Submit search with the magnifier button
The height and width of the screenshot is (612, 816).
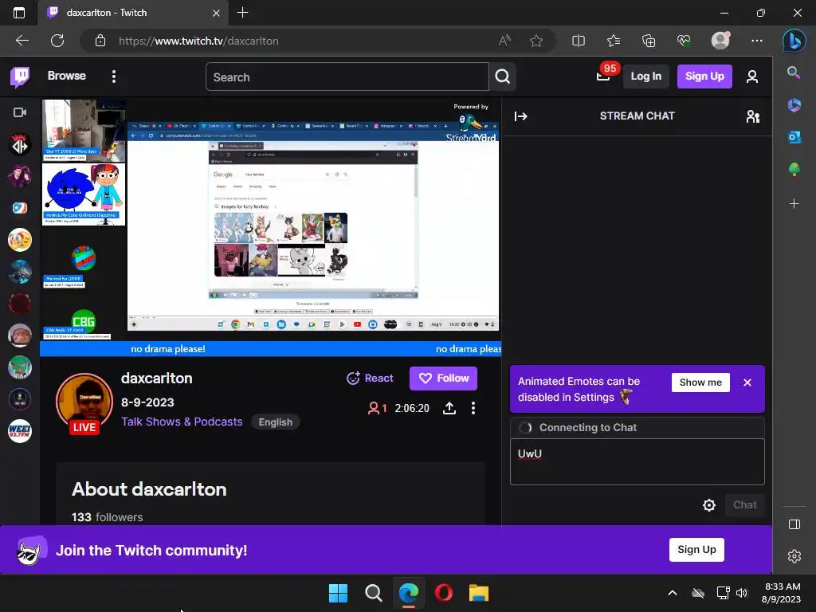(502, 77)
